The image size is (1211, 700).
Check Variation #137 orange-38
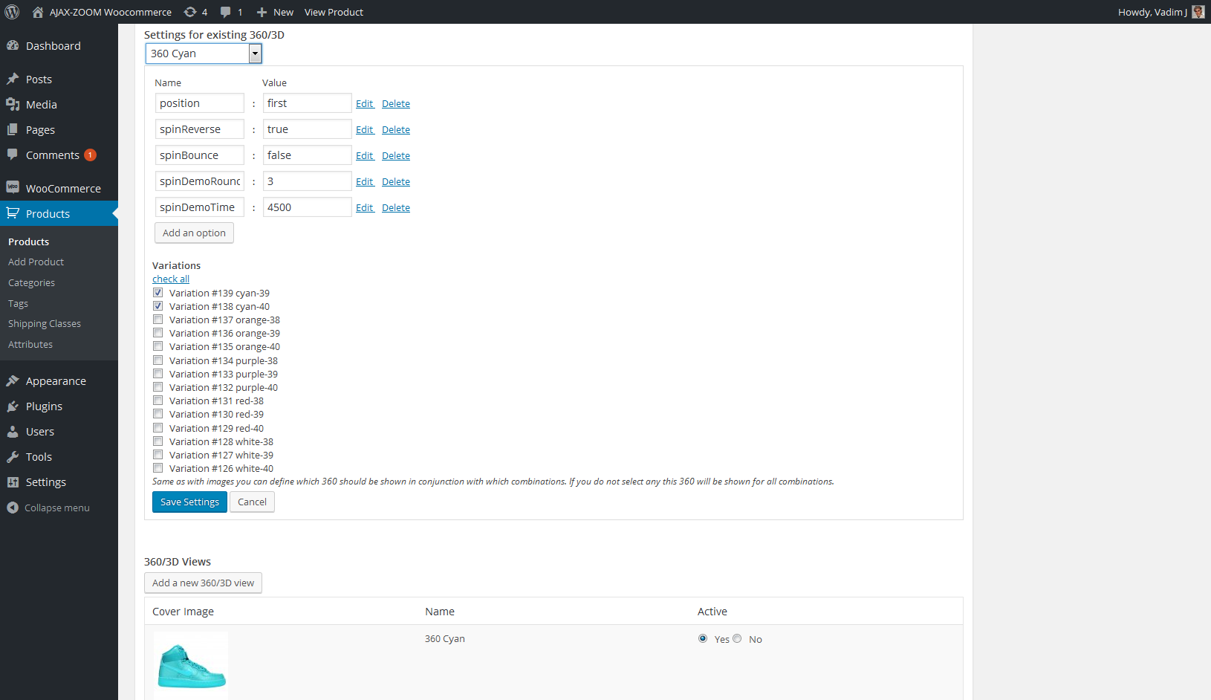[x=158, y=320]
